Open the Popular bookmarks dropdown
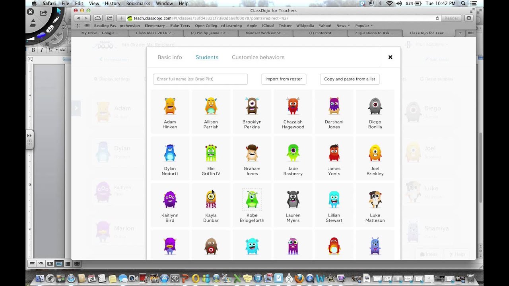The image size is (509, 286). click(364, 26)
